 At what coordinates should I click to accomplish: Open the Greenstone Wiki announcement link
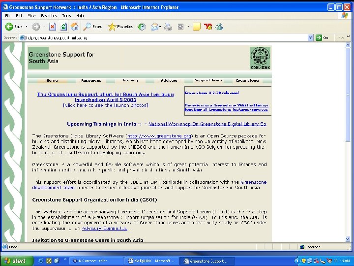pyautogui.click(x=226, y=107)
